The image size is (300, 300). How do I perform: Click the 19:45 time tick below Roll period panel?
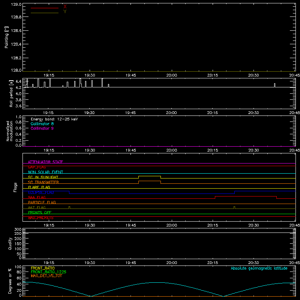[x=130, y=113]
